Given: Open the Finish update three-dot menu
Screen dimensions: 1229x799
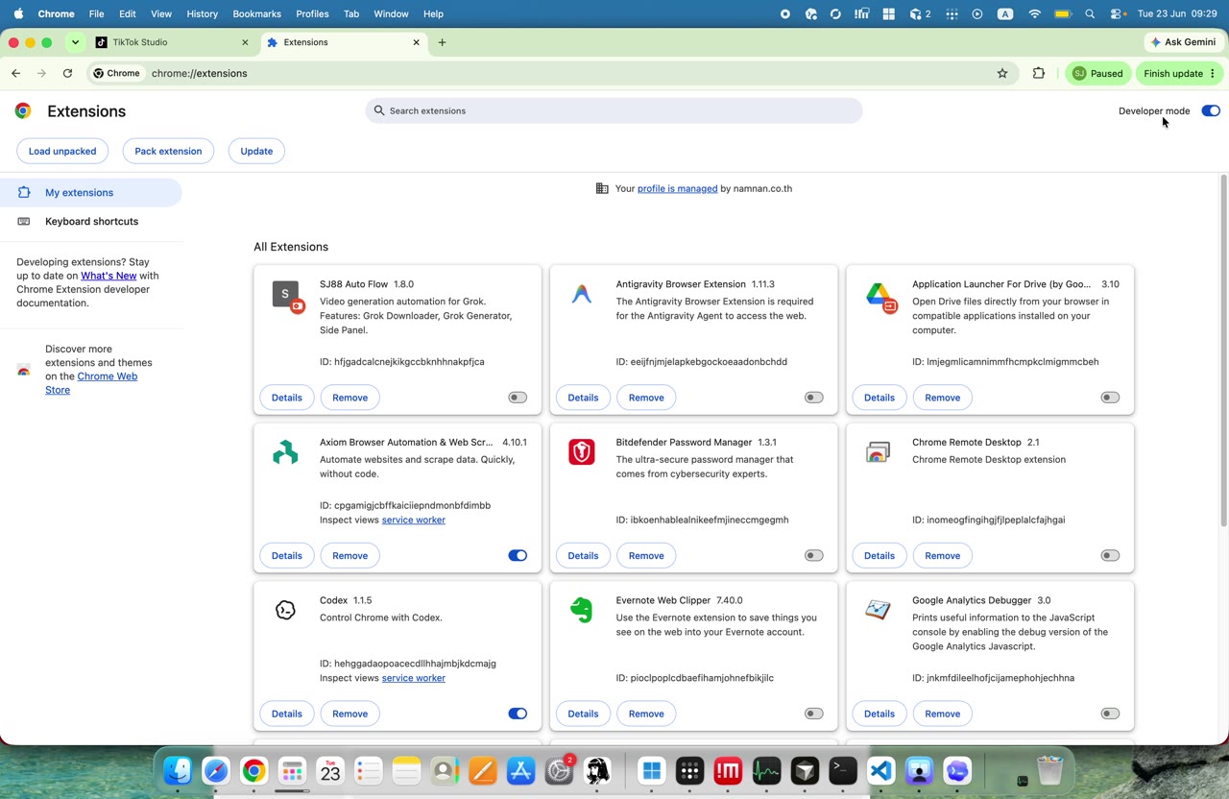Looking at the screenshot, I should tap(1213, 73).
